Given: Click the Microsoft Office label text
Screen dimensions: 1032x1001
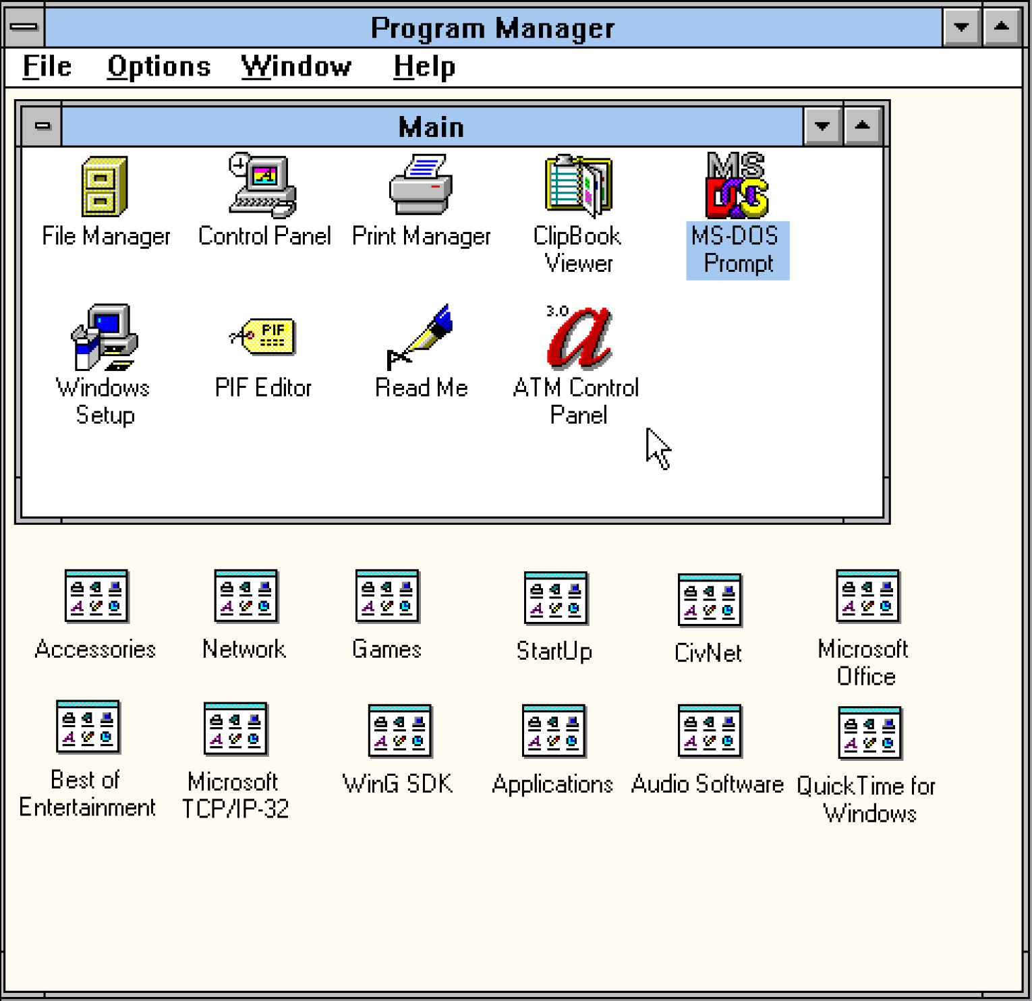Looking at the screenshot, I should (x=864, y=662).
